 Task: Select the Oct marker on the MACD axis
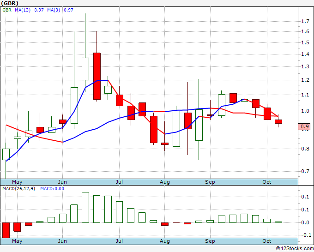coord(266,241)
